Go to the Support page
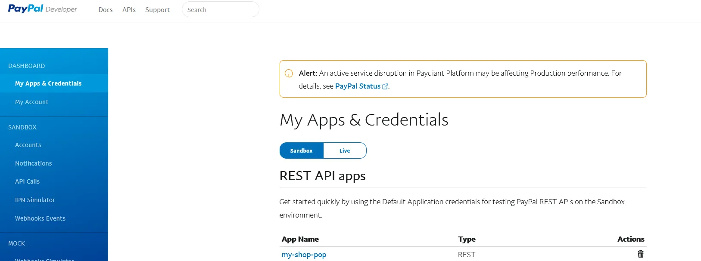 157,10
